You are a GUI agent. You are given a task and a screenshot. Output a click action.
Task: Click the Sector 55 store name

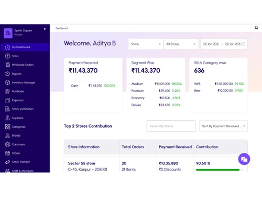click(x=82, y=163)
